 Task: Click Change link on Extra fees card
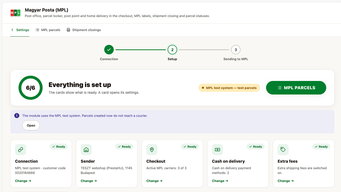click(x=286, y=181)
